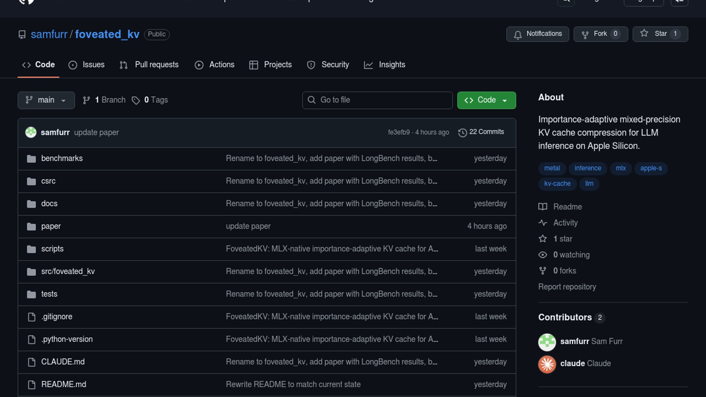Image resolution: width=706 pixels, height=397 pixels.
Task: Open Activity pulse link in About
Action: pos(565,223)
